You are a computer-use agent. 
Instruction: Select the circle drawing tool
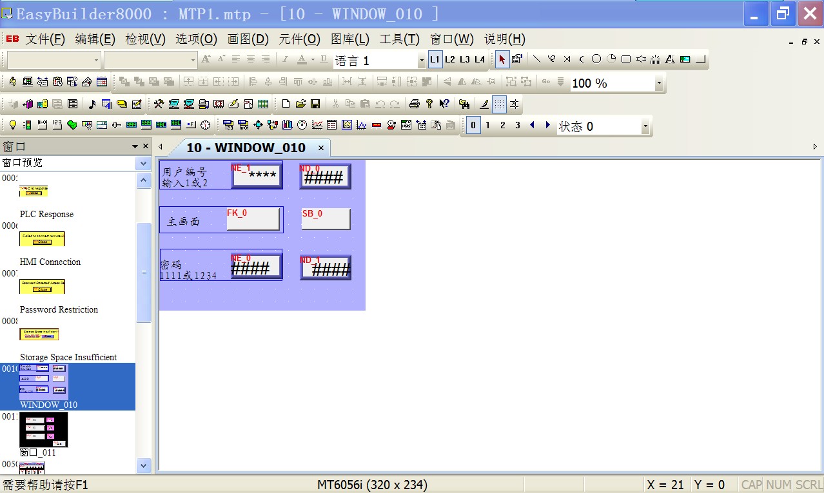coord(596,59)
